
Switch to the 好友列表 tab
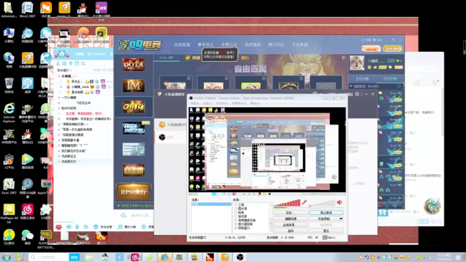point(390,79)
